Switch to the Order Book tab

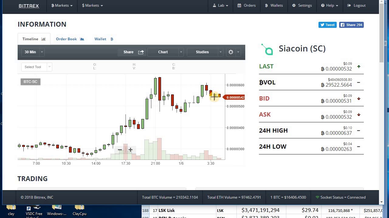pyautogui.click(x=70, y=39)
